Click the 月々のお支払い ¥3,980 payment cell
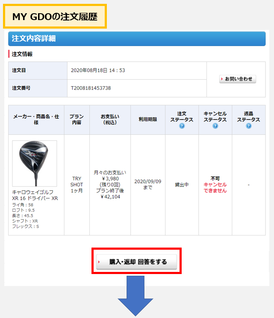 (x=110, y=184)
